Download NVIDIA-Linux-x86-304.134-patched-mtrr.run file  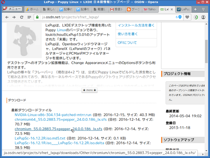[53, 115]
